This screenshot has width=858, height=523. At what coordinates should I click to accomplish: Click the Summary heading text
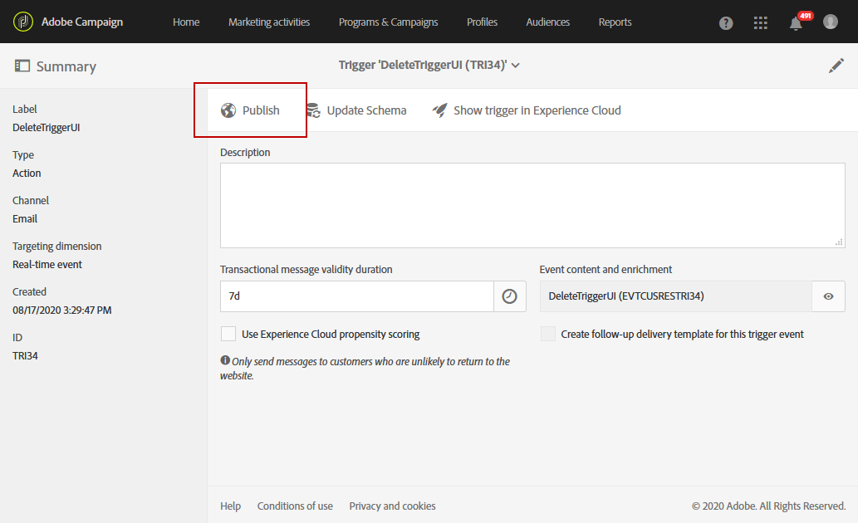[x=66, y=66]
